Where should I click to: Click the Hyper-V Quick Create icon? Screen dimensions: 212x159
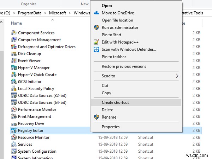[x=14, y=75]
